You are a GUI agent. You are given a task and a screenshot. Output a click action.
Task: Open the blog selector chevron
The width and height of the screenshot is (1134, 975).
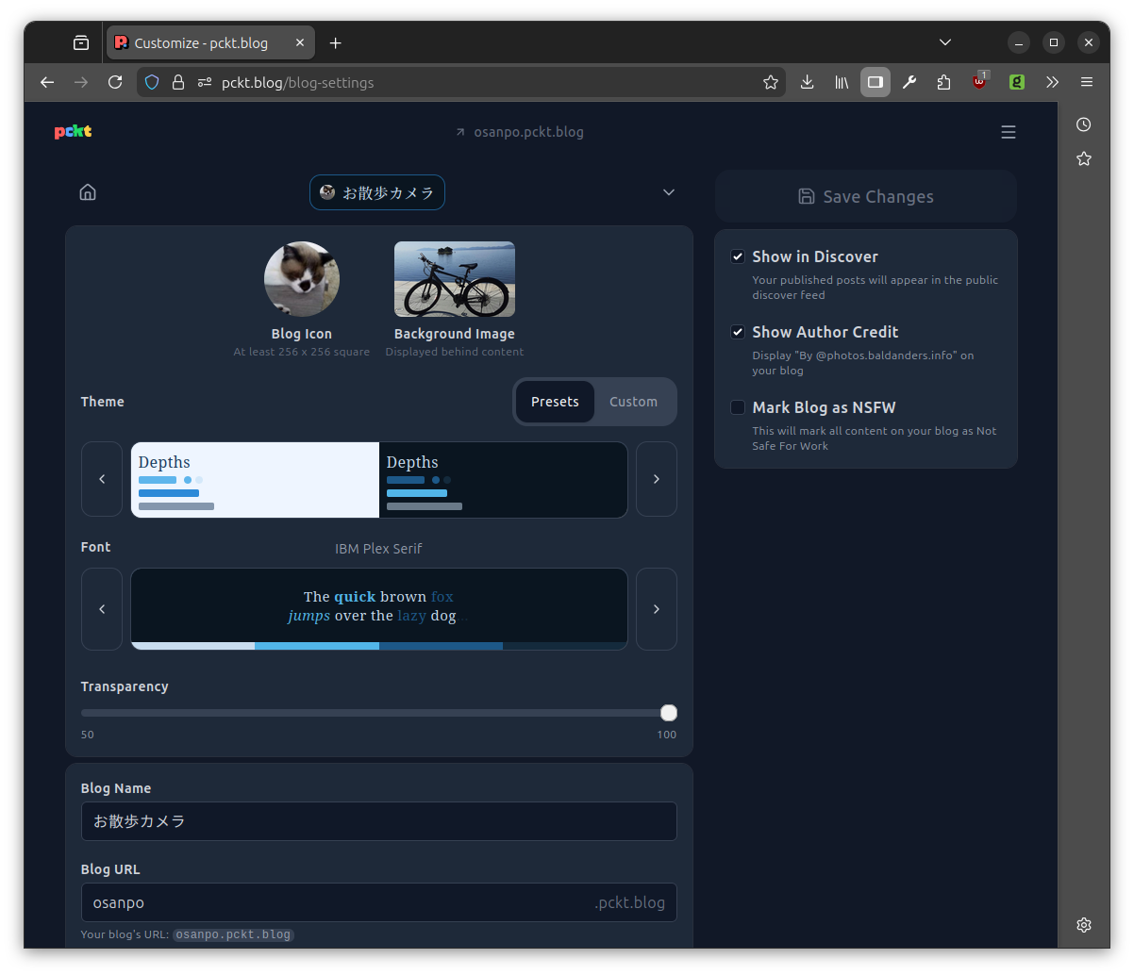(x=669, y=191)
